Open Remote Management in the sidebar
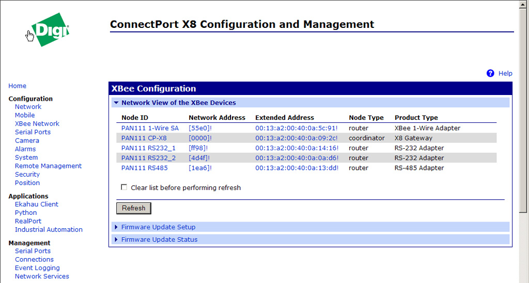This screenshot has height=283, width=529. [48, 166]
